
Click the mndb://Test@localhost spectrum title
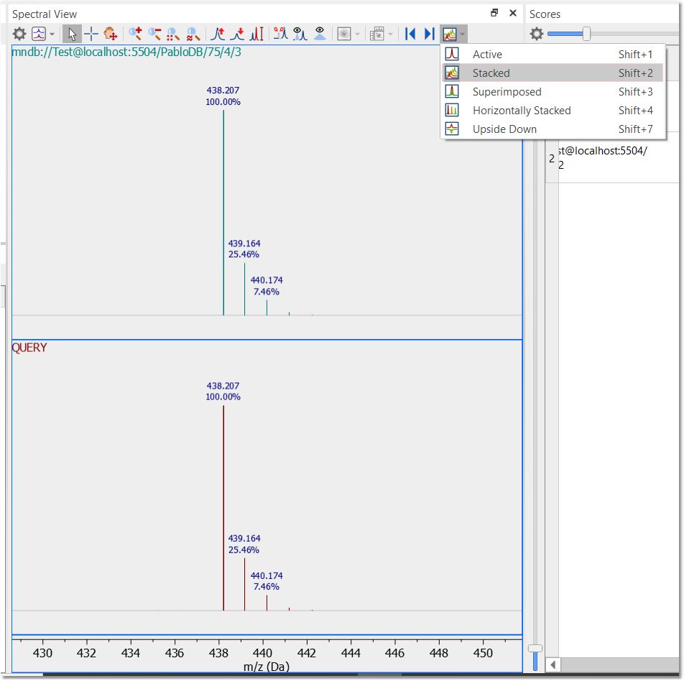tap(126, 52)
